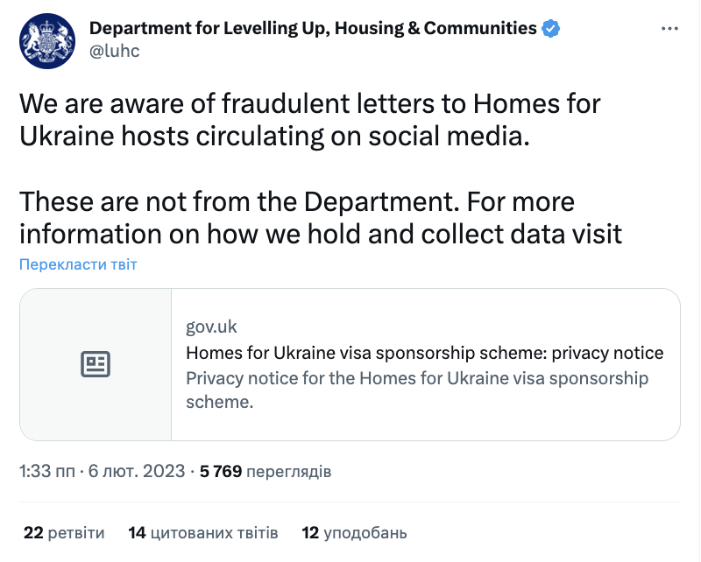Viewport: 701px width, 562px height.
Task: Click the article placeholder icon in link card
Action: click(96, 364)
